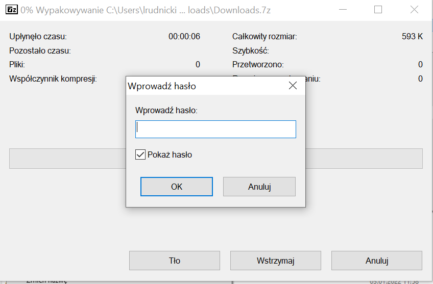This screenshot has height=284, width=433.
Task: Uncheck the Pokaż hasło checkbox
Action: pyautogui.click(x=140, y=154)
